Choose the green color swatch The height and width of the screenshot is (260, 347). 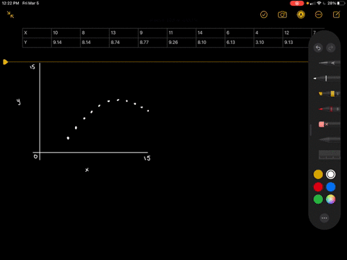318,199
